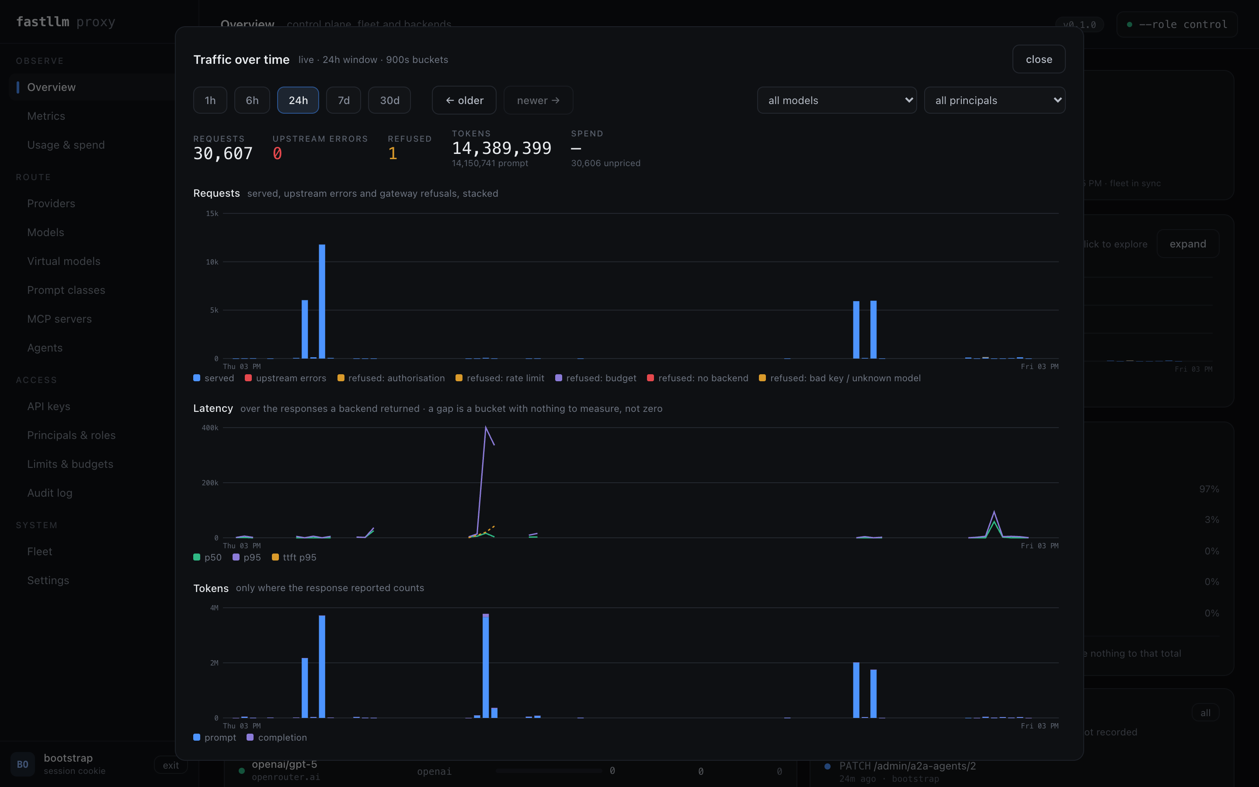Open Principals & roles page
1259x787 pixels.
(71, 435)
